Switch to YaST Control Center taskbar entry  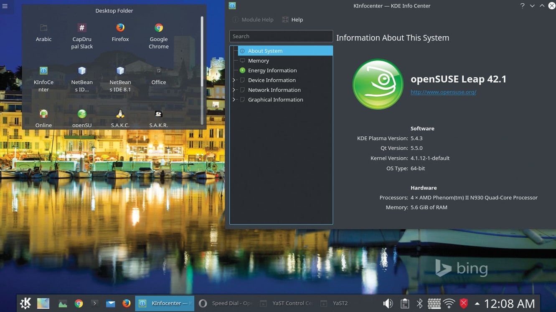point(287,303)
